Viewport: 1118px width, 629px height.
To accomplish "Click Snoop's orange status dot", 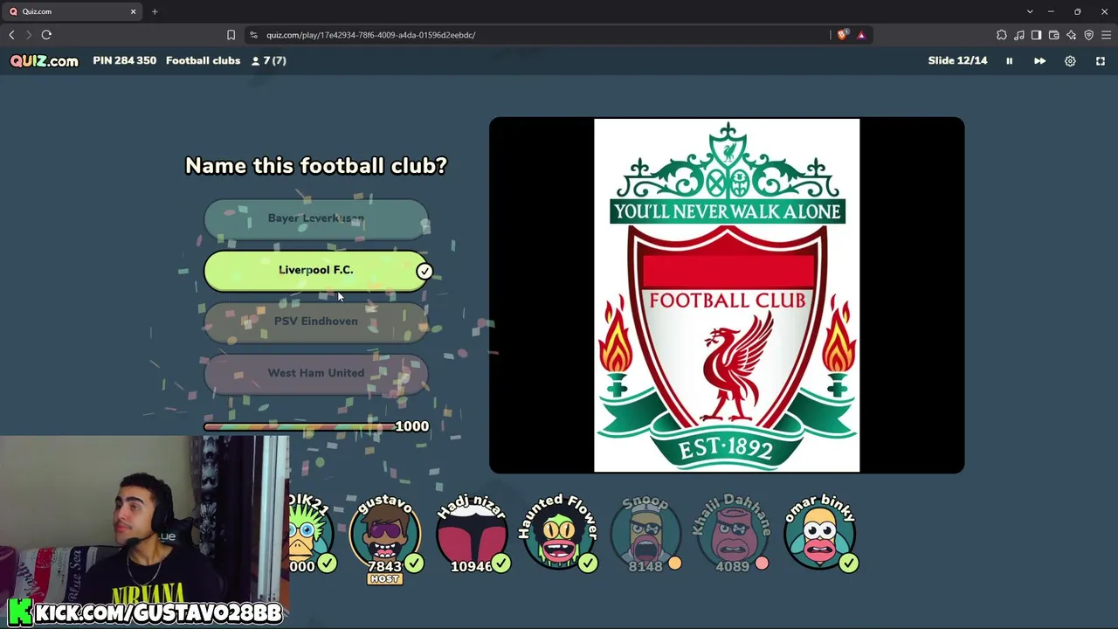I will point(674,563).
